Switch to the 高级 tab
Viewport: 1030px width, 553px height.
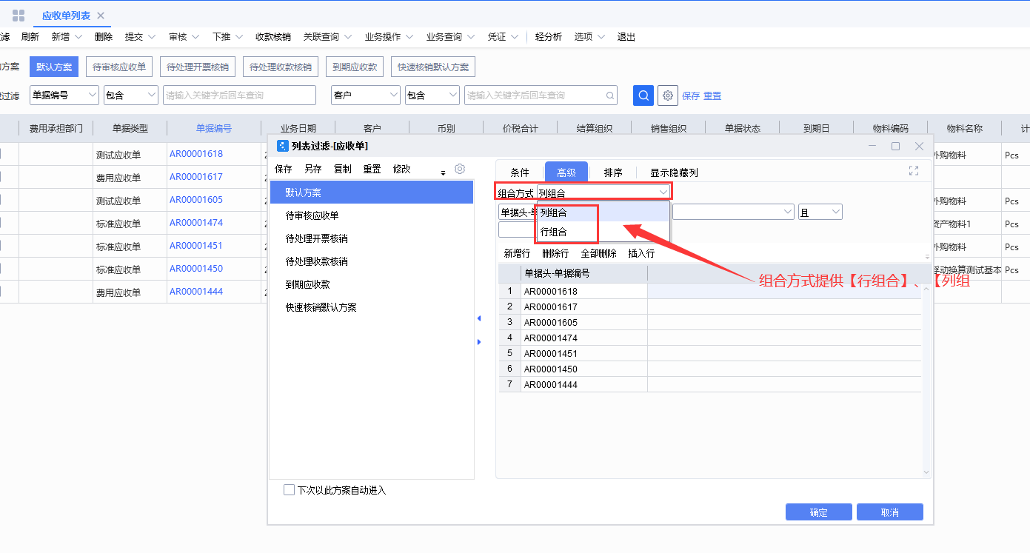[x=566, y=172]
